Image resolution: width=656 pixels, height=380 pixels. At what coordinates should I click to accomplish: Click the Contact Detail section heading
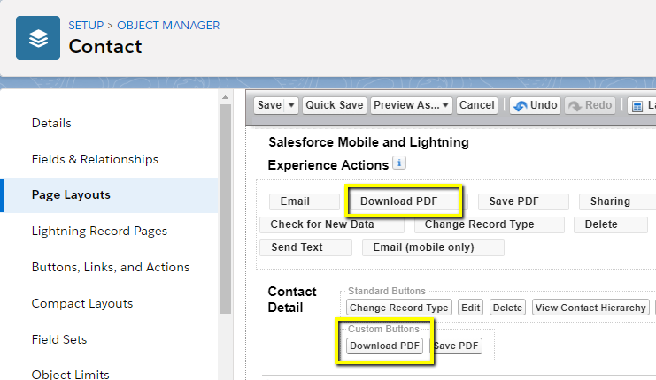pos(292,300)
